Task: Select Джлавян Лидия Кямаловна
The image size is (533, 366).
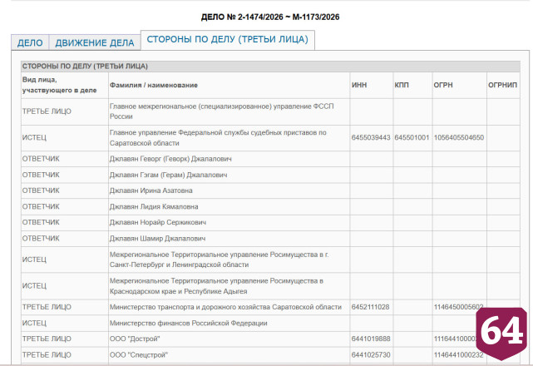Action: click(x=154, y=207)
